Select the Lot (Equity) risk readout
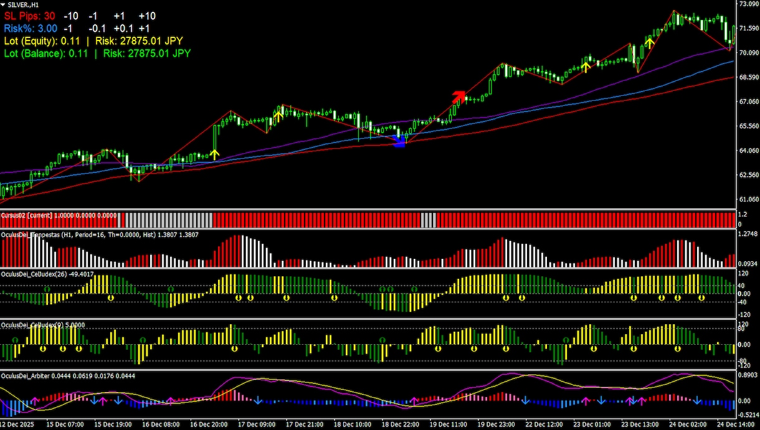Screen dimensions: 760x430 click(93, 40)
